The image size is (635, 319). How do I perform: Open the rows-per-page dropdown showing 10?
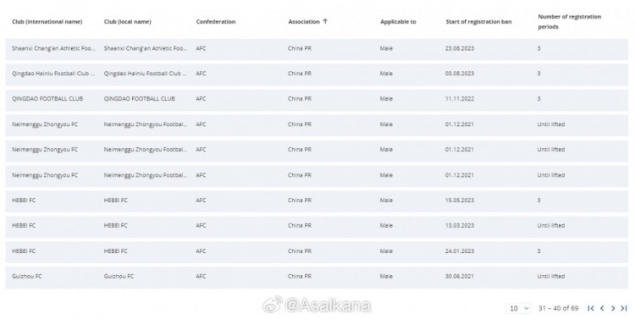(519, 309)
